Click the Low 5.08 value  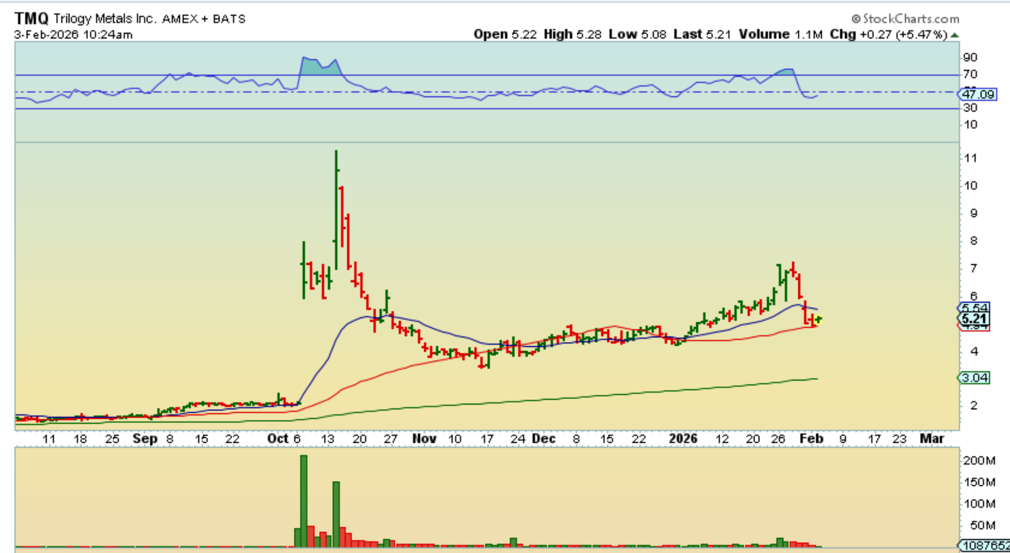point(638,35)
